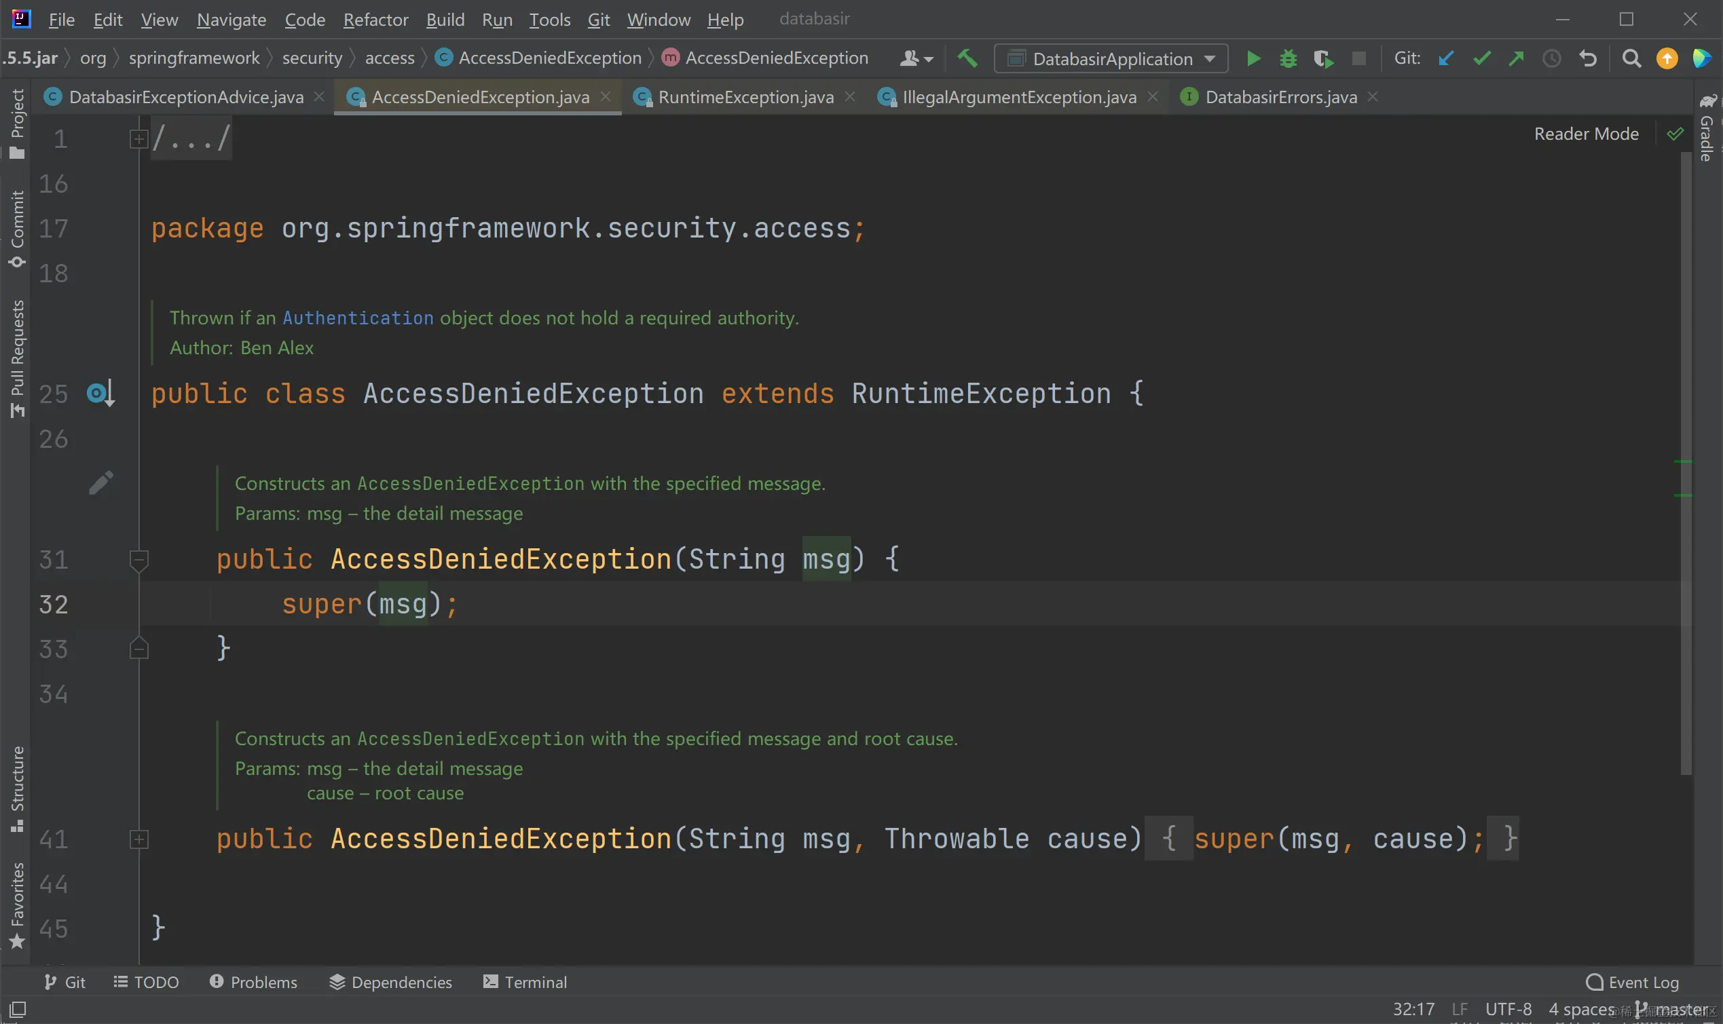Switch to the RuntimeException.java tab
Screen dimensions: 1723x1024
745,97
